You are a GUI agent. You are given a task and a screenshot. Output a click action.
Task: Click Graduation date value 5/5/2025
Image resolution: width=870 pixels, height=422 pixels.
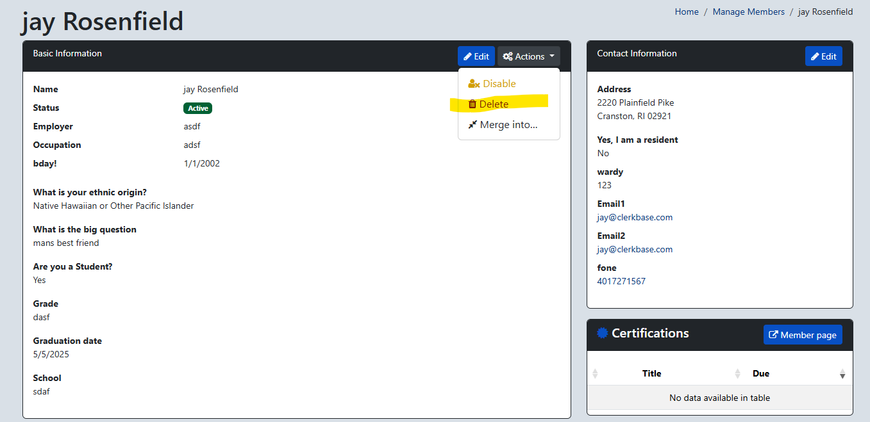[51, 354]
